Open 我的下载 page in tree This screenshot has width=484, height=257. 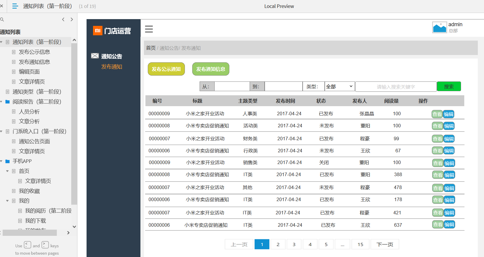pyautogui.click(x=35, y=221)
